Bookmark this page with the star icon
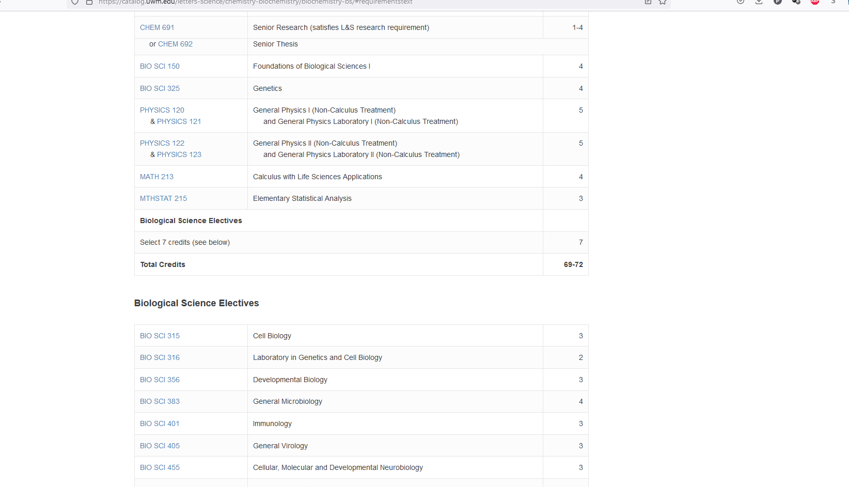849x487 pixels. click(663, 2)
